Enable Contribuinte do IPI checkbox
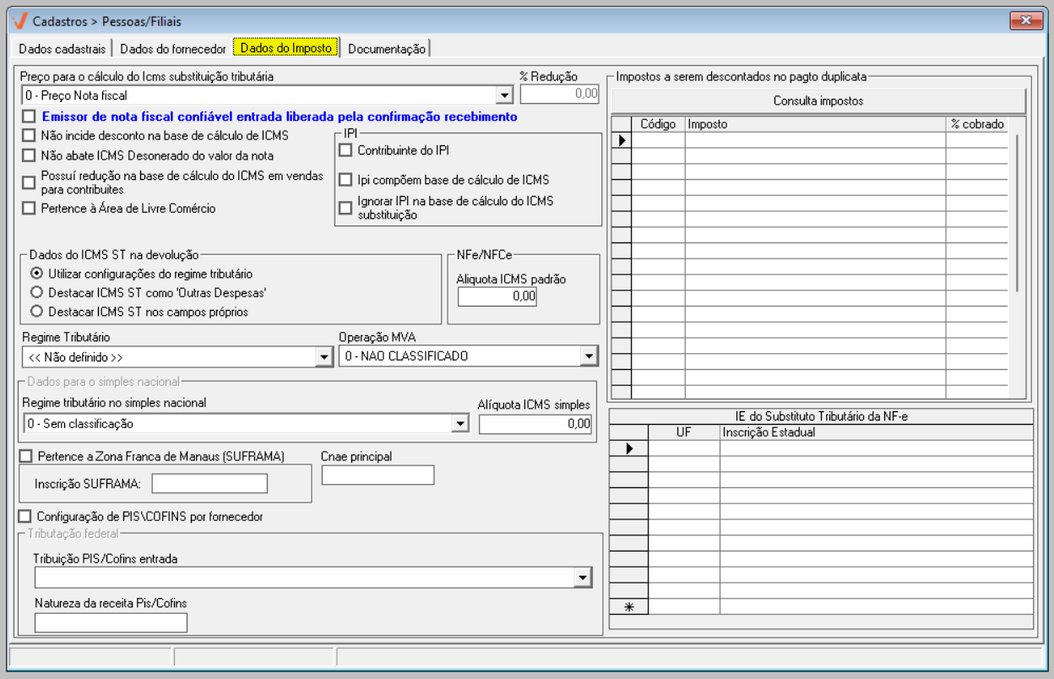1054x679 pixels. point(345,150)
